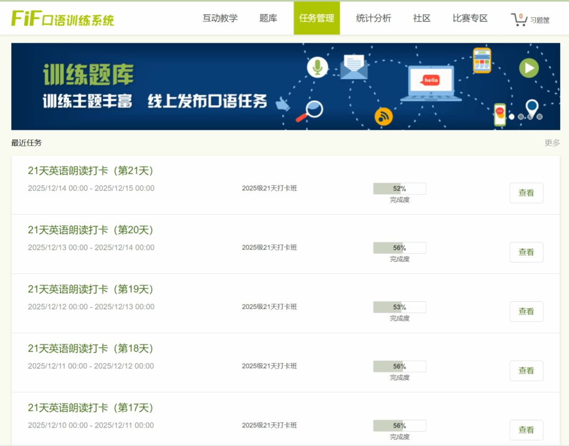Click 更多 to see more tasks

click(552, 143)
